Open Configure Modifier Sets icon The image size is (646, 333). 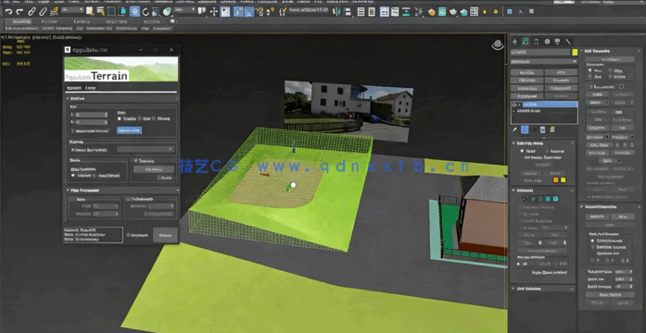(x=552, y=129)
